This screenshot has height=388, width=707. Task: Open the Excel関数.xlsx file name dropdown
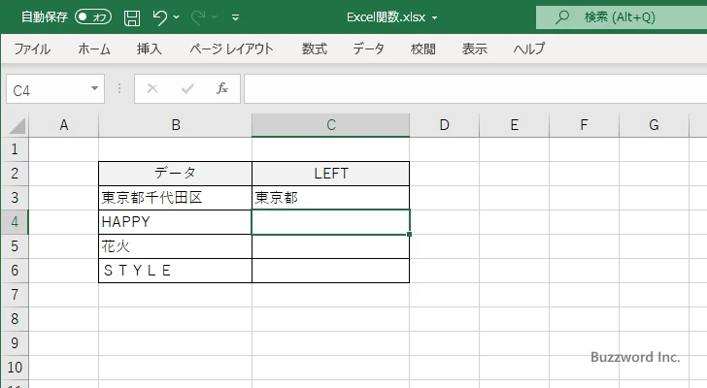[435, 18]
